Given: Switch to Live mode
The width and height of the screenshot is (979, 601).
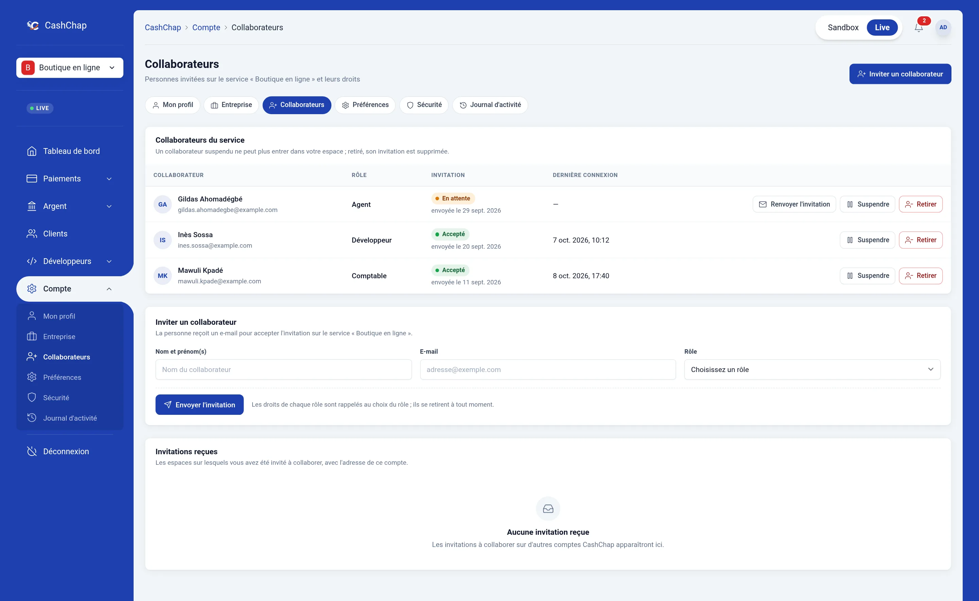Looking at the screenshot, I should [882, 28].
